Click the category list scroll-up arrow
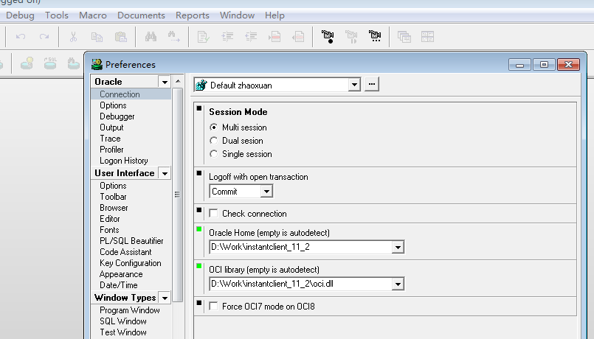This screenshot has height=339, width=594. coord(178,81)
